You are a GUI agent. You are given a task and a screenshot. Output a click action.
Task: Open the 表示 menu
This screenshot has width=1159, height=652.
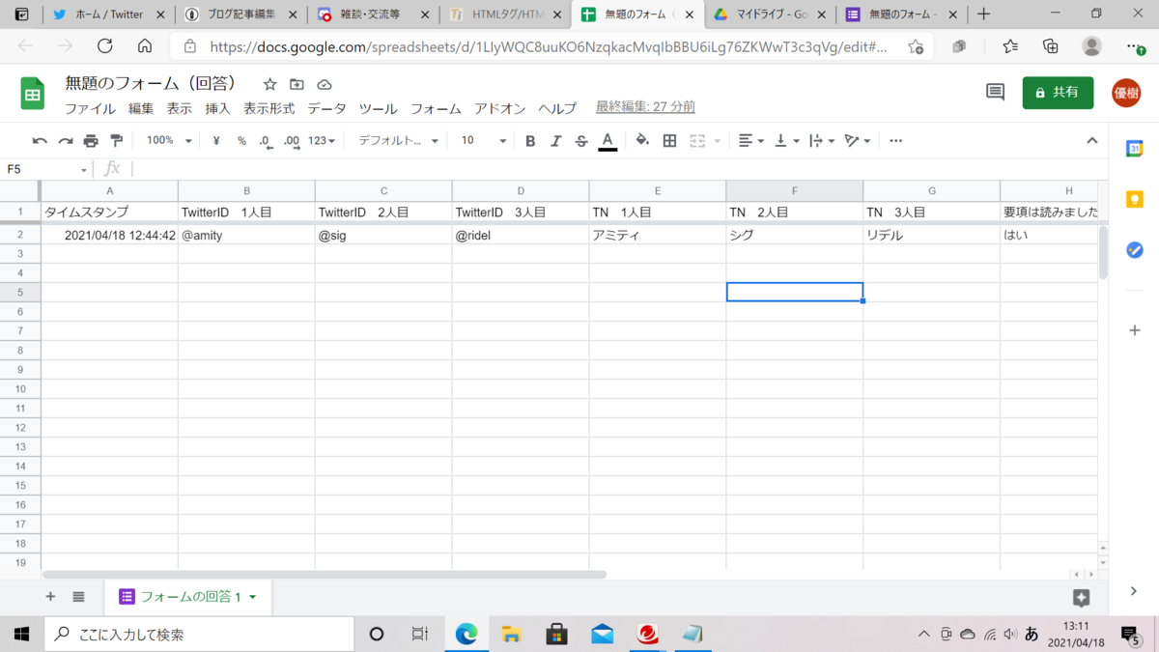[180, 108]
